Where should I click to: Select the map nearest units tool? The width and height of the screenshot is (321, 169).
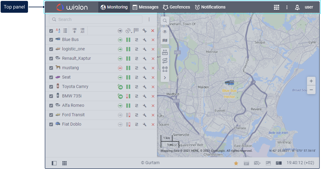coord(165,69)
